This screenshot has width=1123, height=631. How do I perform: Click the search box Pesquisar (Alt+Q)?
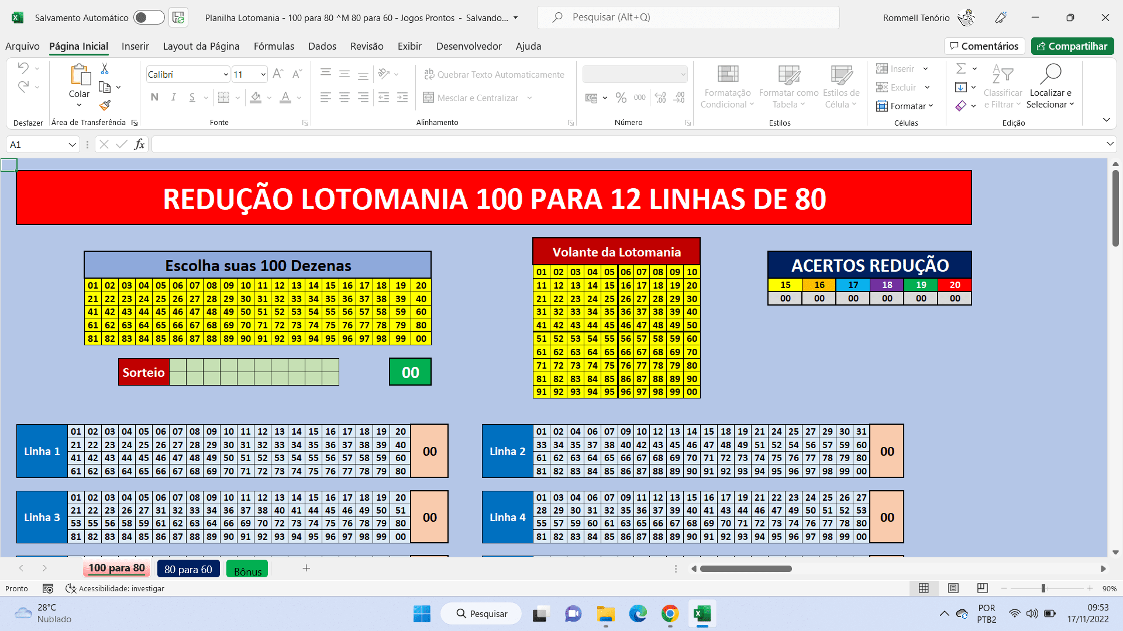click(688, 18)
